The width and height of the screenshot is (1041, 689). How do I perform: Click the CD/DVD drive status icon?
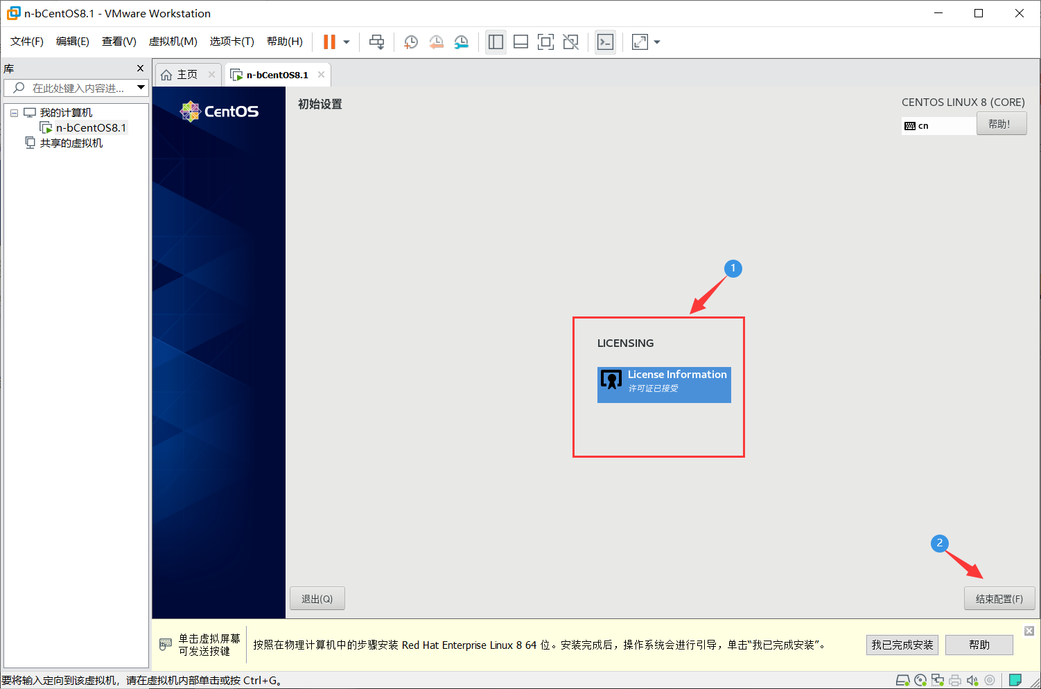(920, 680)
